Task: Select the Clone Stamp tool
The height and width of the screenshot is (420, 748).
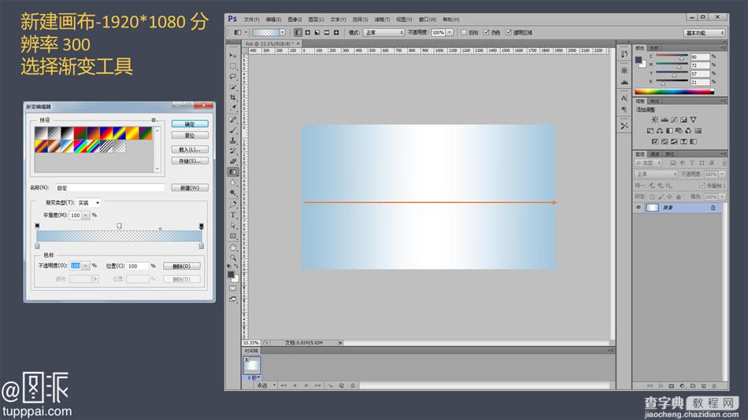Action: [233, 141]
